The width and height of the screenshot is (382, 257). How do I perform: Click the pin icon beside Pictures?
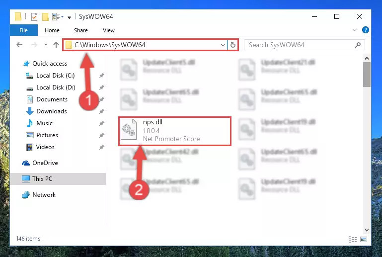pyautogui.click(x=102, y=135)
